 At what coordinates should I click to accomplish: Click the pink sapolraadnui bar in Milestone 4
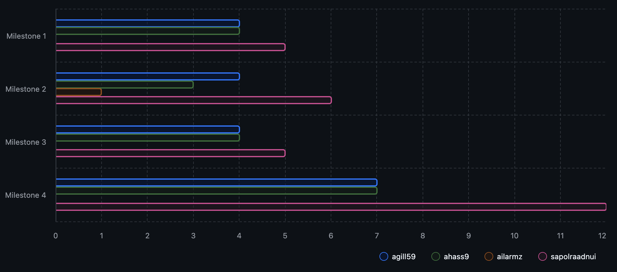point(331,207)
